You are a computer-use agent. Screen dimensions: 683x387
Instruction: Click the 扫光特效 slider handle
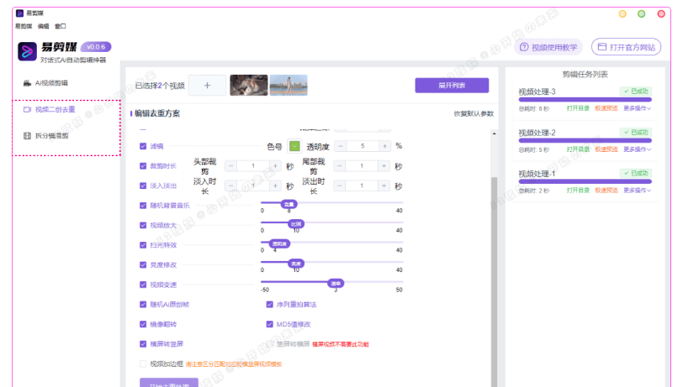coord(279,243)
